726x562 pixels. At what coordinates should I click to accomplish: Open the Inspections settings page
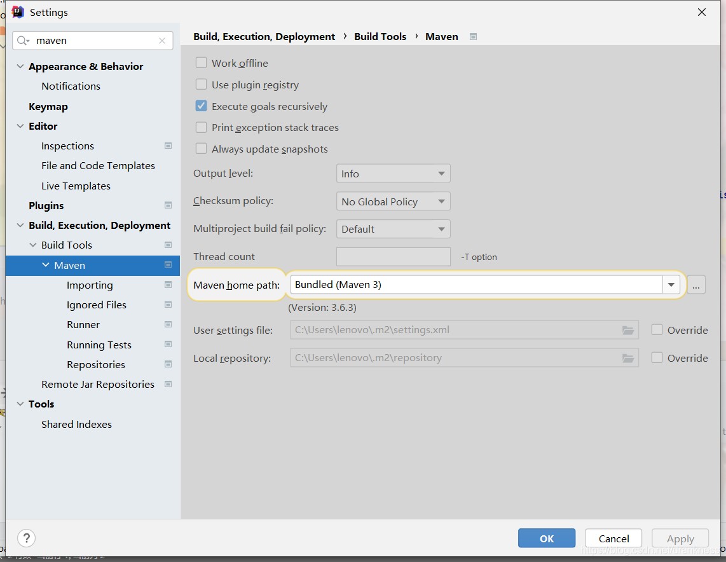(x=67, y=146)
